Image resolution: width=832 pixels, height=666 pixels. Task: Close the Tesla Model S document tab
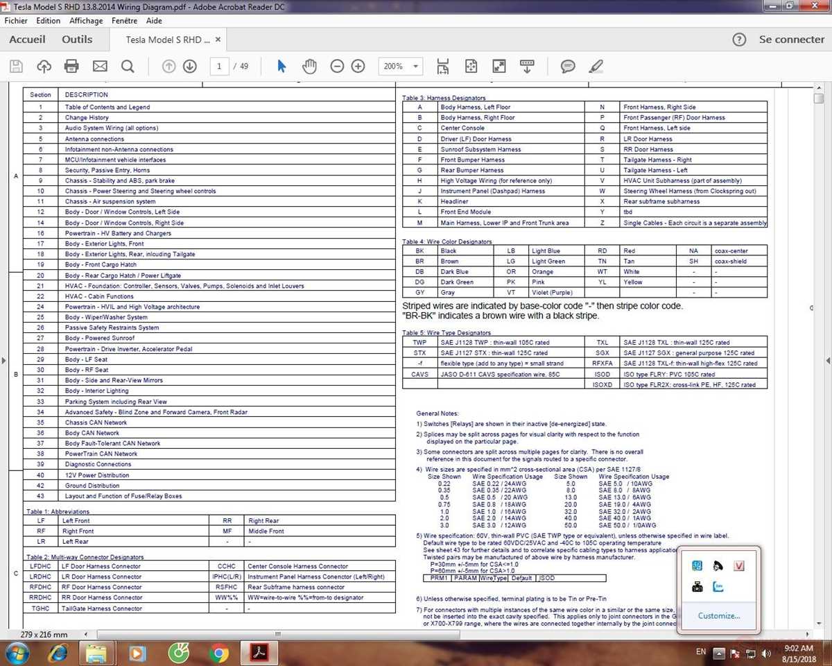[x=218, y=40]
